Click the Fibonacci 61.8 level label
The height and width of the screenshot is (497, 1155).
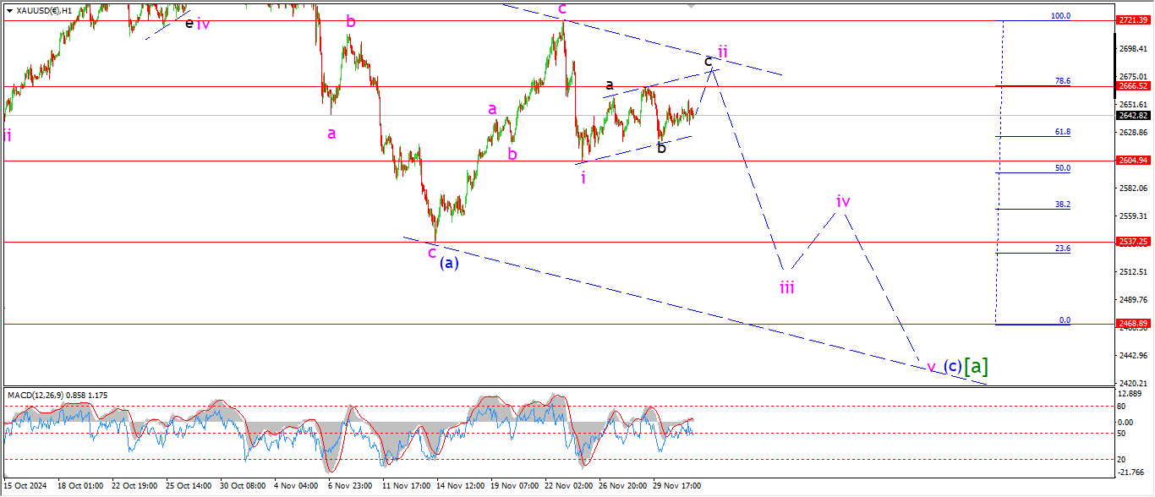1063,132
